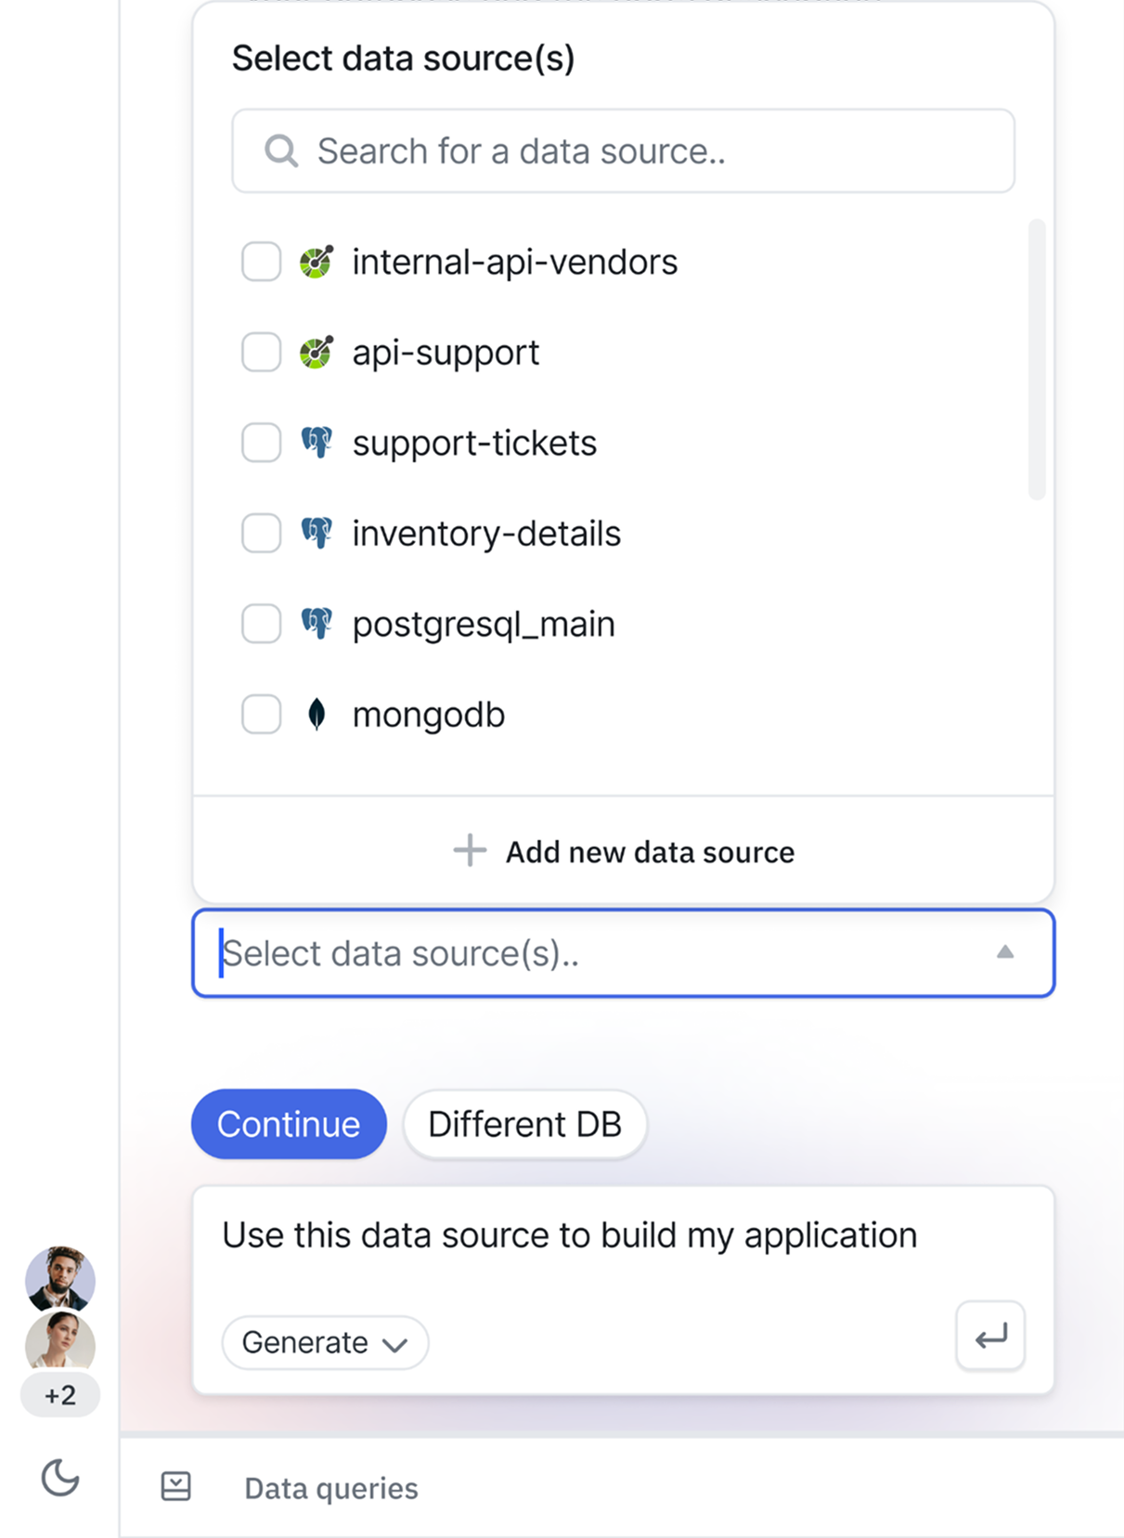This screenshot has height=1538, width=1124.
Task: Click the Different DB button
Action: pyautogui.click(x=524, y=1124)
